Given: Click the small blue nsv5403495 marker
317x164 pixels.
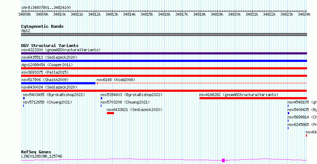Looking at the screenshot, I should [x=24, y=98].
